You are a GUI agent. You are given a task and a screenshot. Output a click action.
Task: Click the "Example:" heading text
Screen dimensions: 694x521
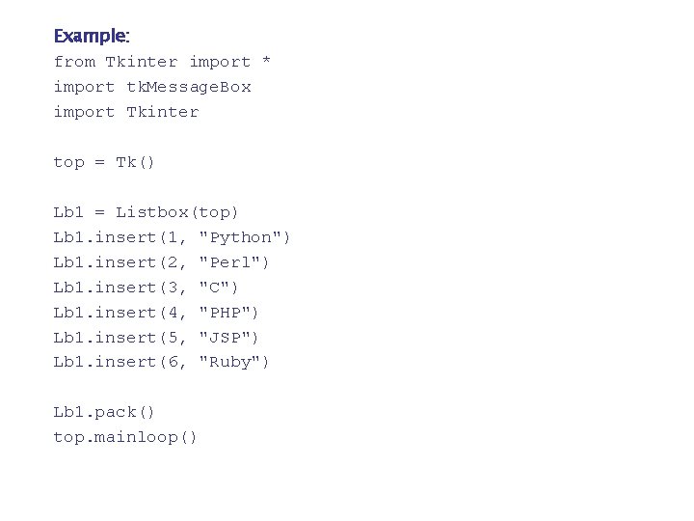click(x=92, y=37)
